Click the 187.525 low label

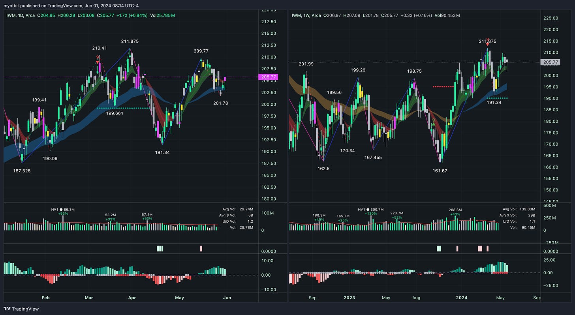[22, 171]
